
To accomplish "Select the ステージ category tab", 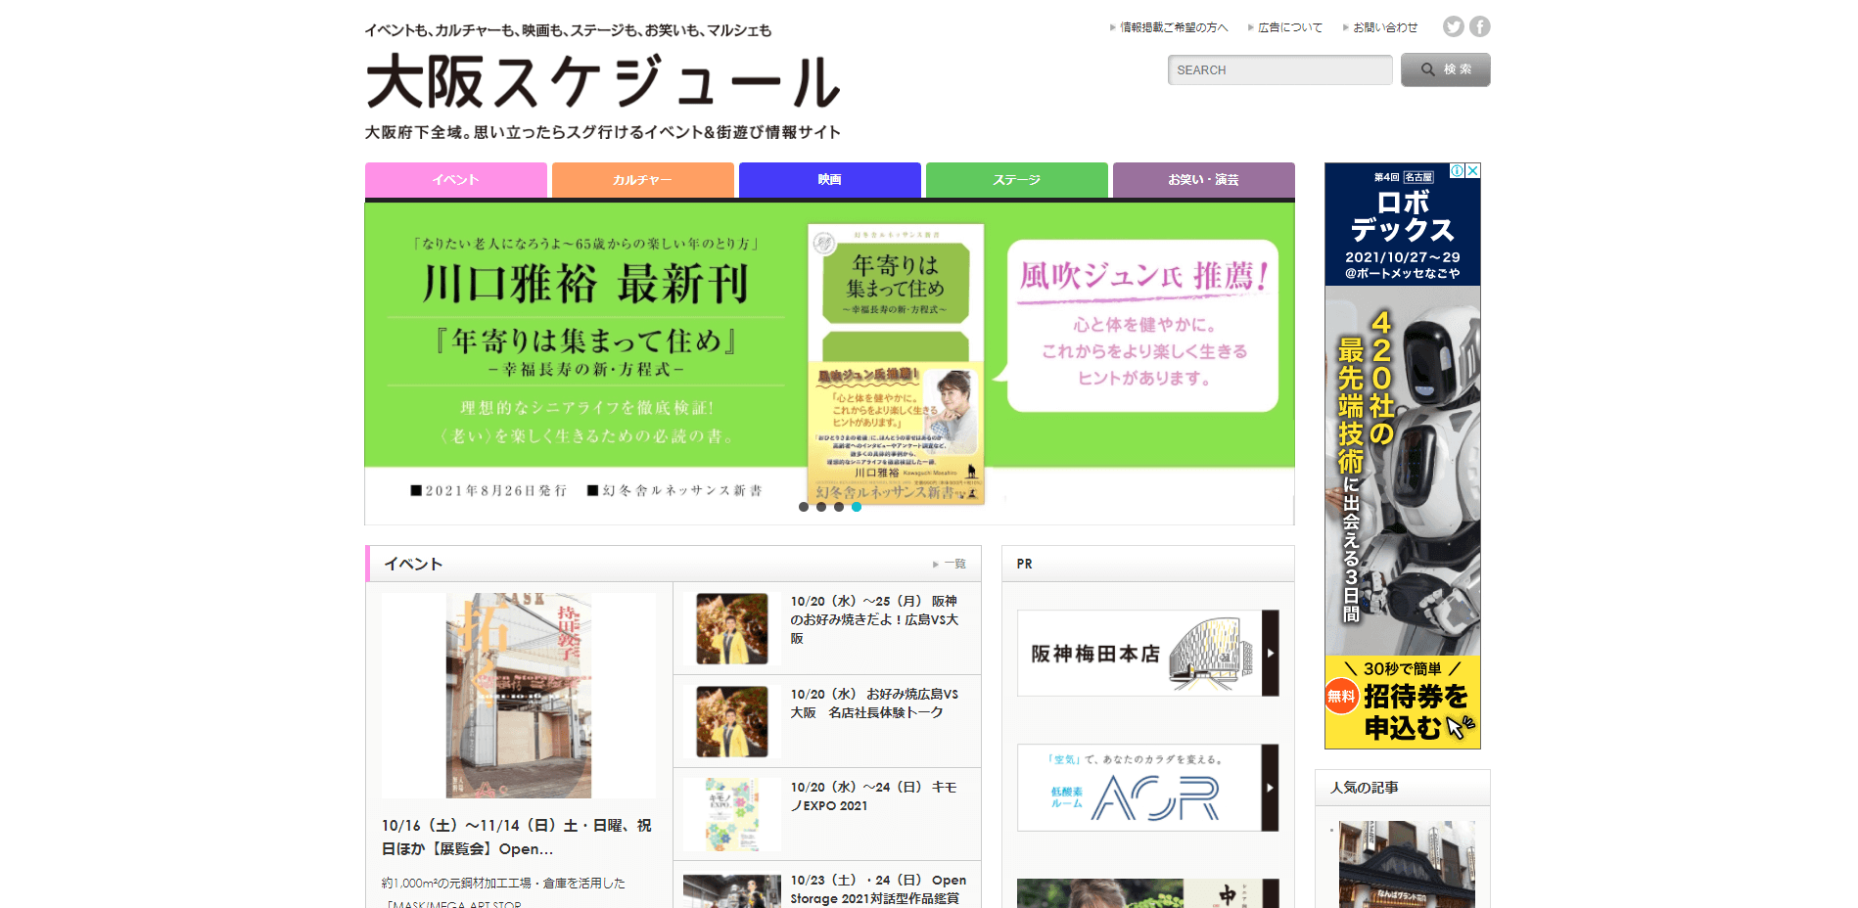I will tap(1017, 180).
